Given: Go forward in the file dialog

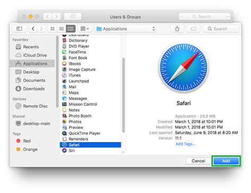Looking at the screenshot, I should pos(41,29).
